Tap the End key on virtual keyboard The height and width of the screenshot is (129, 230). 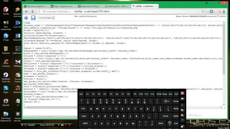(x=176, y=123)
